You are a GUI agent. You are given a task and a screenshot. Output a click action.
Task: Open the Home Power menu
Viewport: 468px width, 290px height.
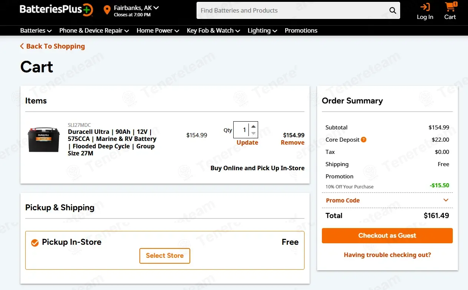tap(158, 30)
